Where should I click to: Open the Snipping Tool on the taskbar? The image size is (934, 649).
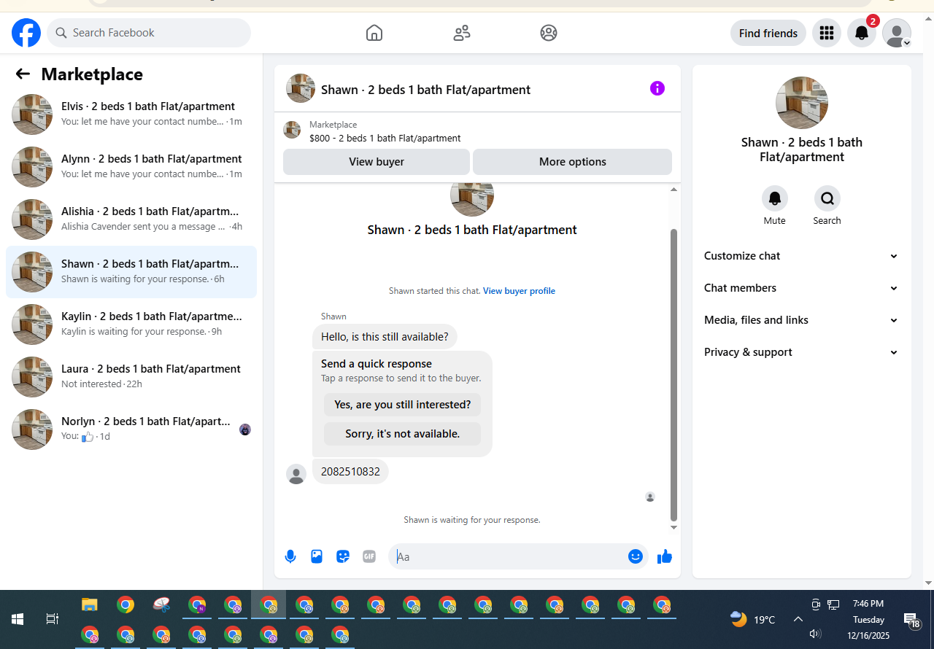[161, 605]
